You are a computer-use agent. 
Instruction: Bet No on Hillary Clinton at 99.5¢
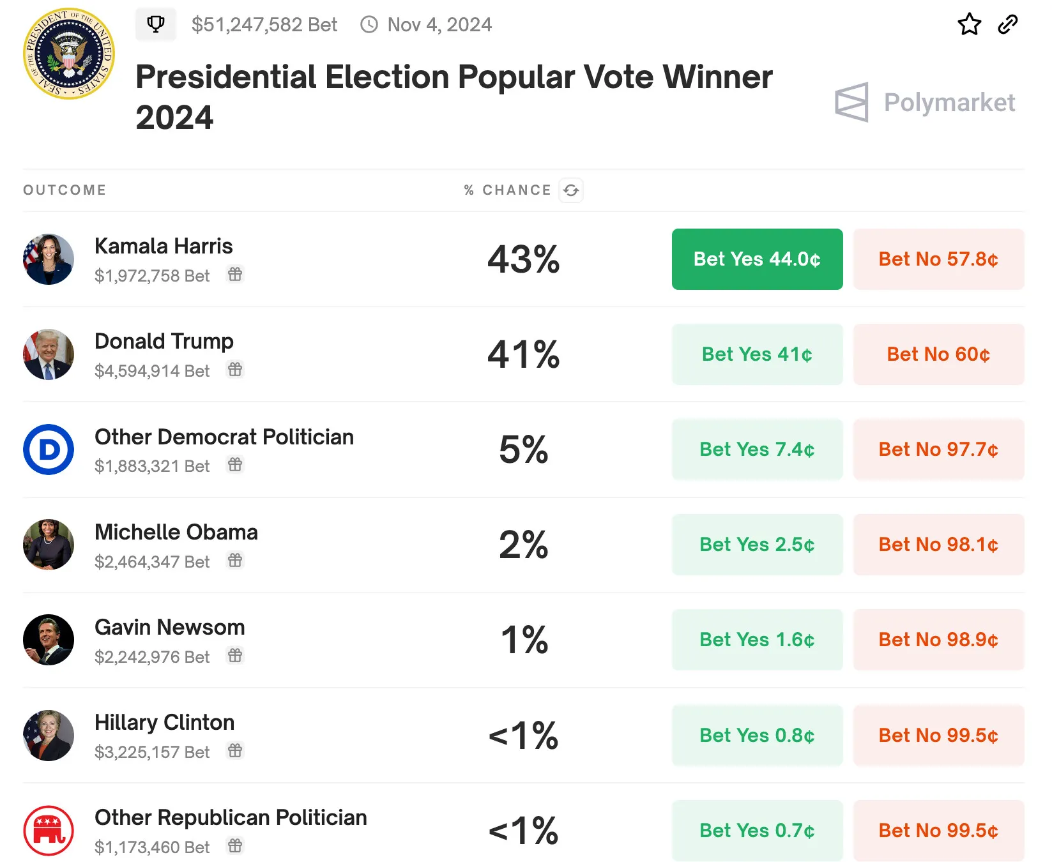pyautogui.click(x=938, y=735)
